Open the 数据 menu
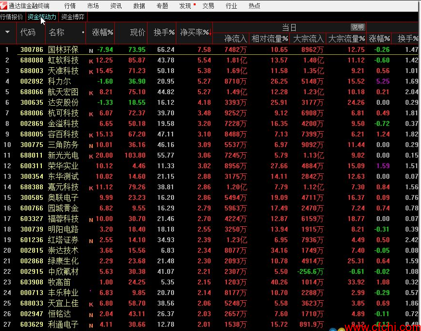 (139, 6)
